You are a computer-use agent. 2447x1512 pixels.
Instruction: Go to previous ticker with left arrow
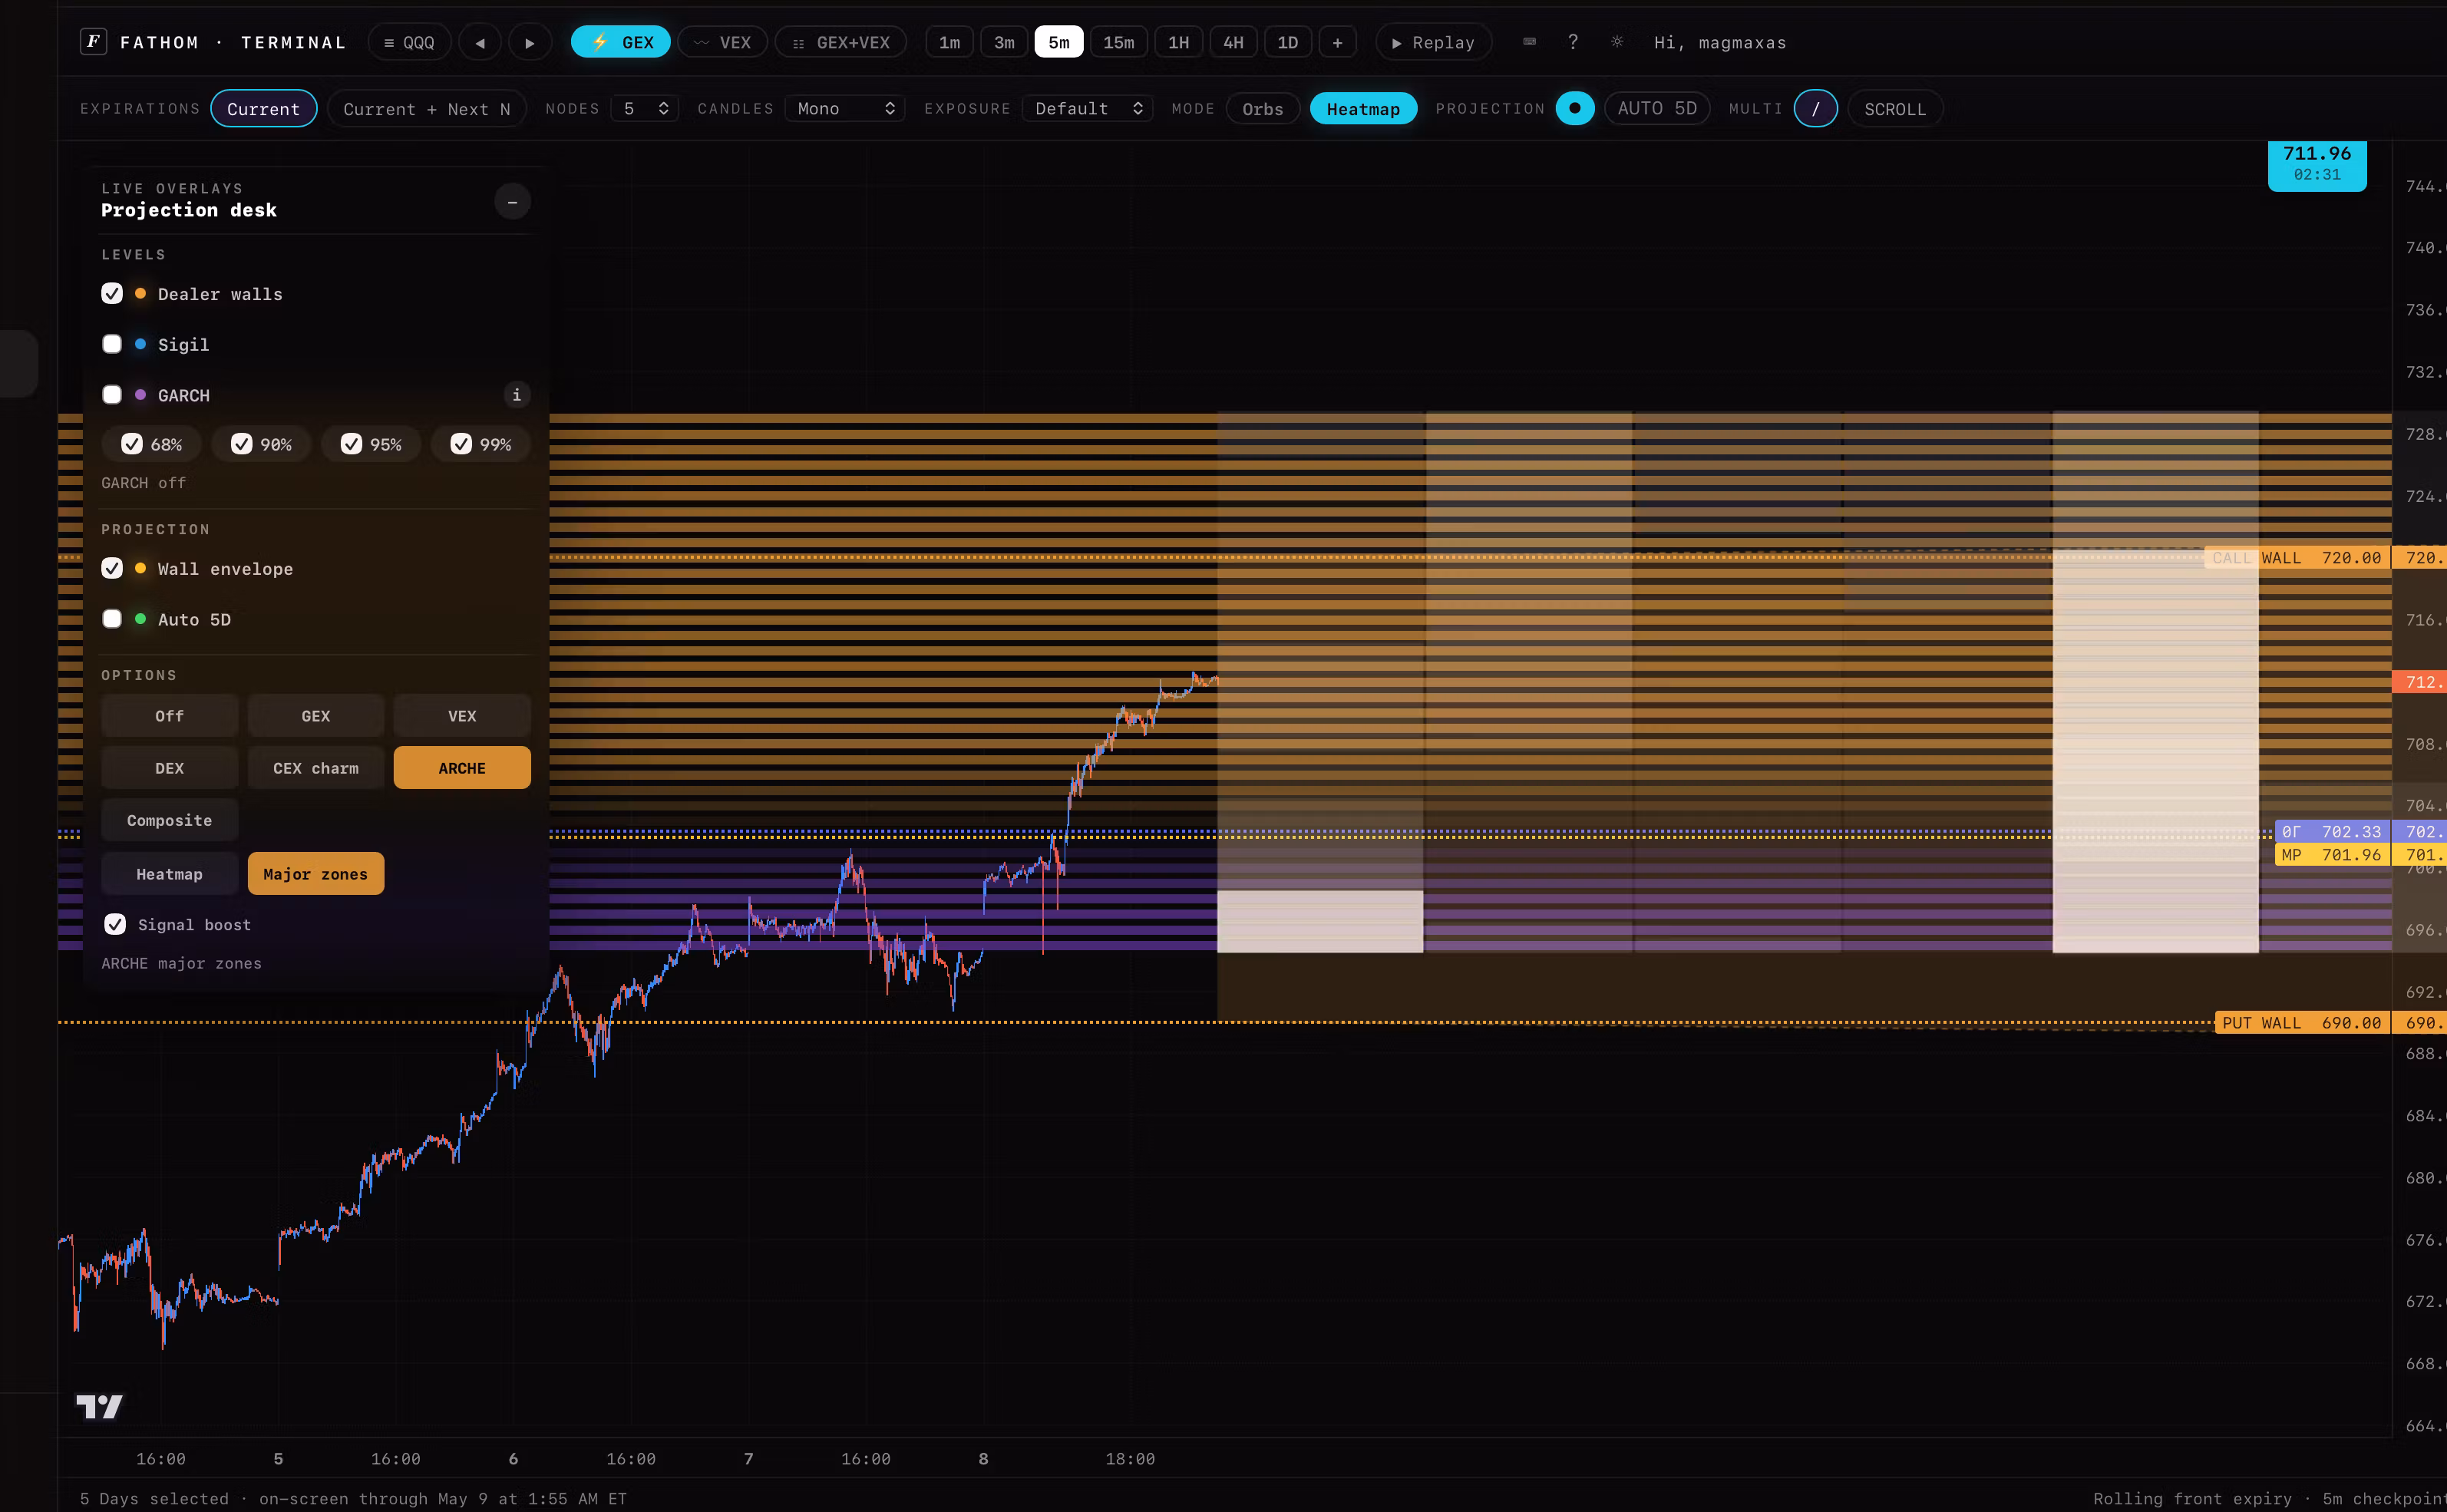coord(481,42)
